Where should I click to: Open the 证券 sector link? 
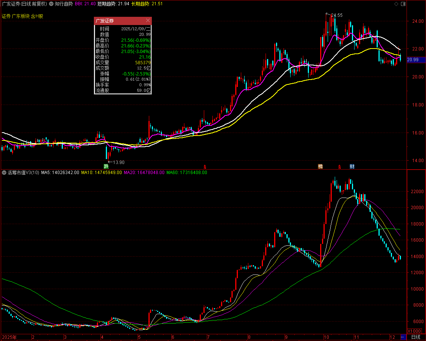(6, 16)
